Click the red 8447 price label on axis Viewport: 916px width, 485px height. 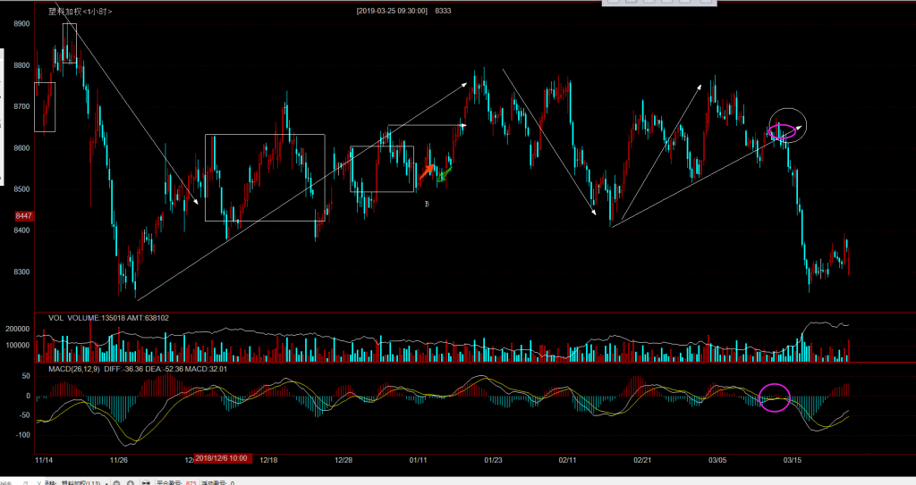pyautogui.click(x=23, y=216)
